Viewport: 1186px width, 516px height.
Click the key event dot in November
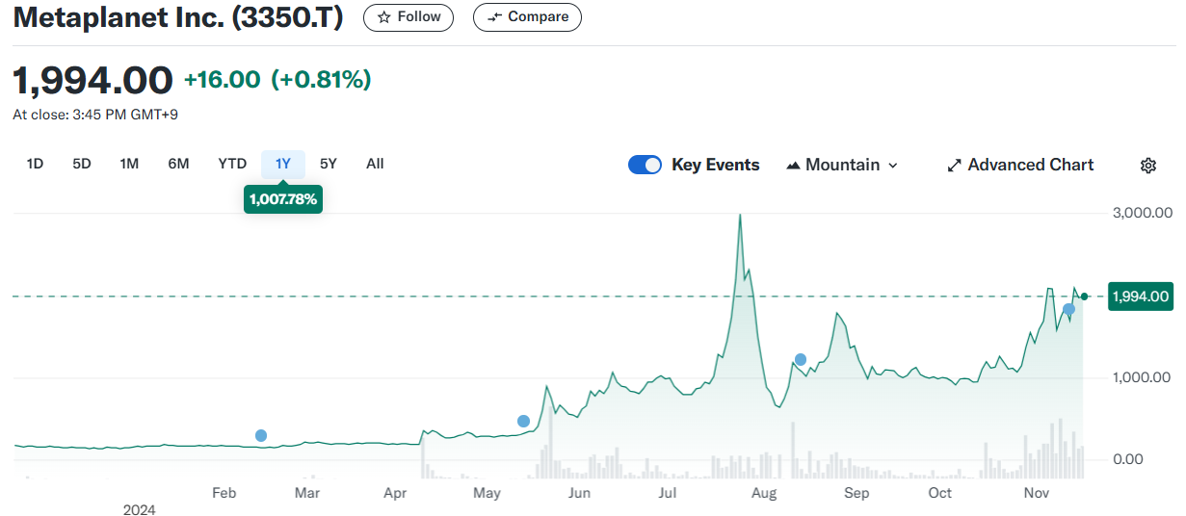[x=1068, y=309]
